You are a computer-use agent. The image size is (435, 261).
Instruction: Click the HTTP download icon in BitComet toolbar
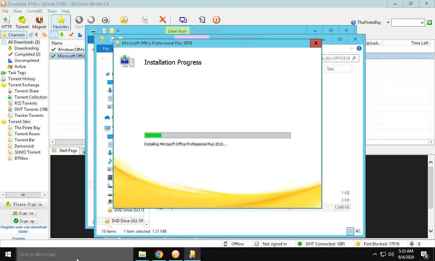[6, 22]
